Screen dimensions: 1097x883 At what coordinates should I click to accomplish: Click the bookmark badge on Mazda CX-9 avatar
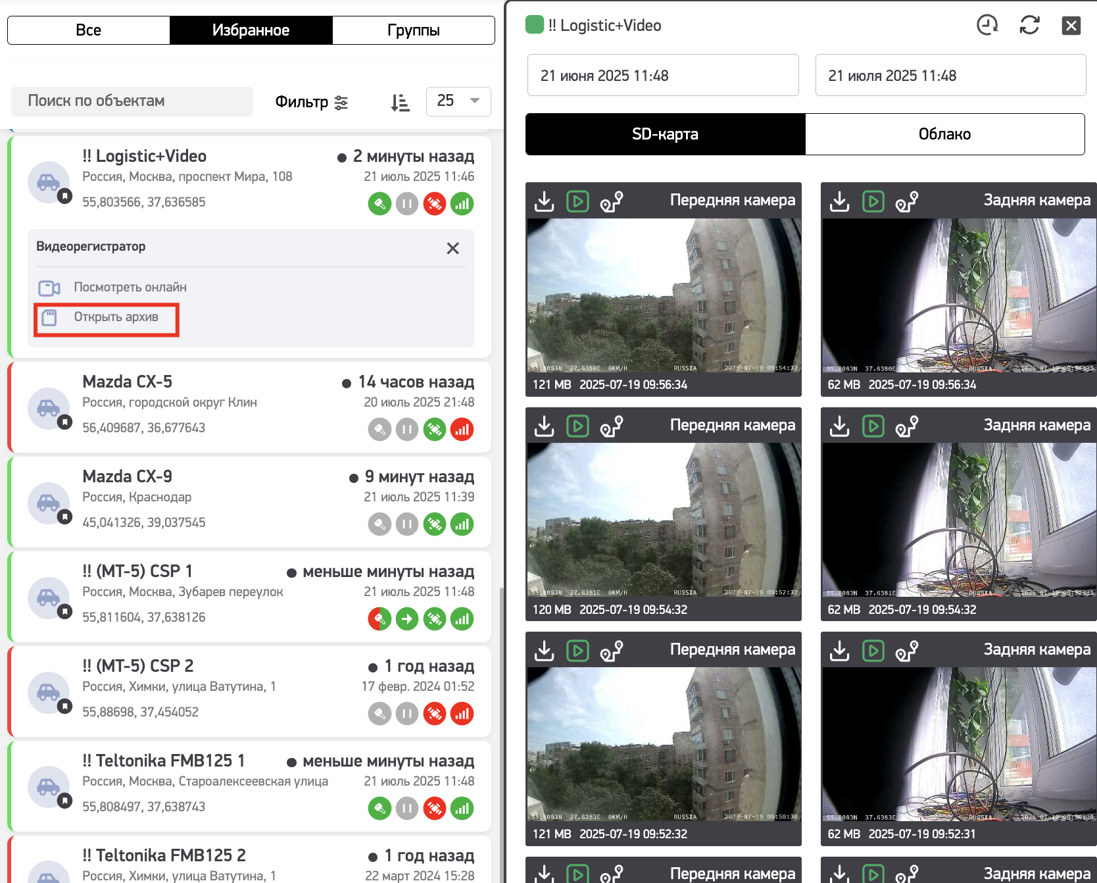(64, 517)
